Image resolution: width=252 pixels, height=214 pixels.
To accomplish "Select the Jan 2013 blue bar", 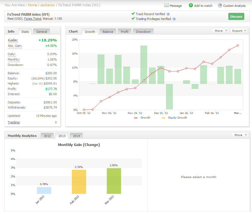I will pos(44,190).
